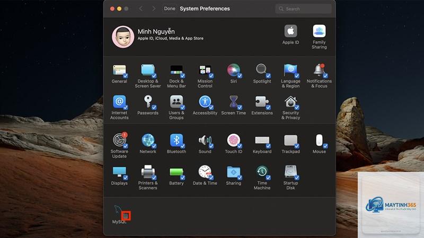
Task: Uncheck the General pane checkbox
Action: point(126,76)
